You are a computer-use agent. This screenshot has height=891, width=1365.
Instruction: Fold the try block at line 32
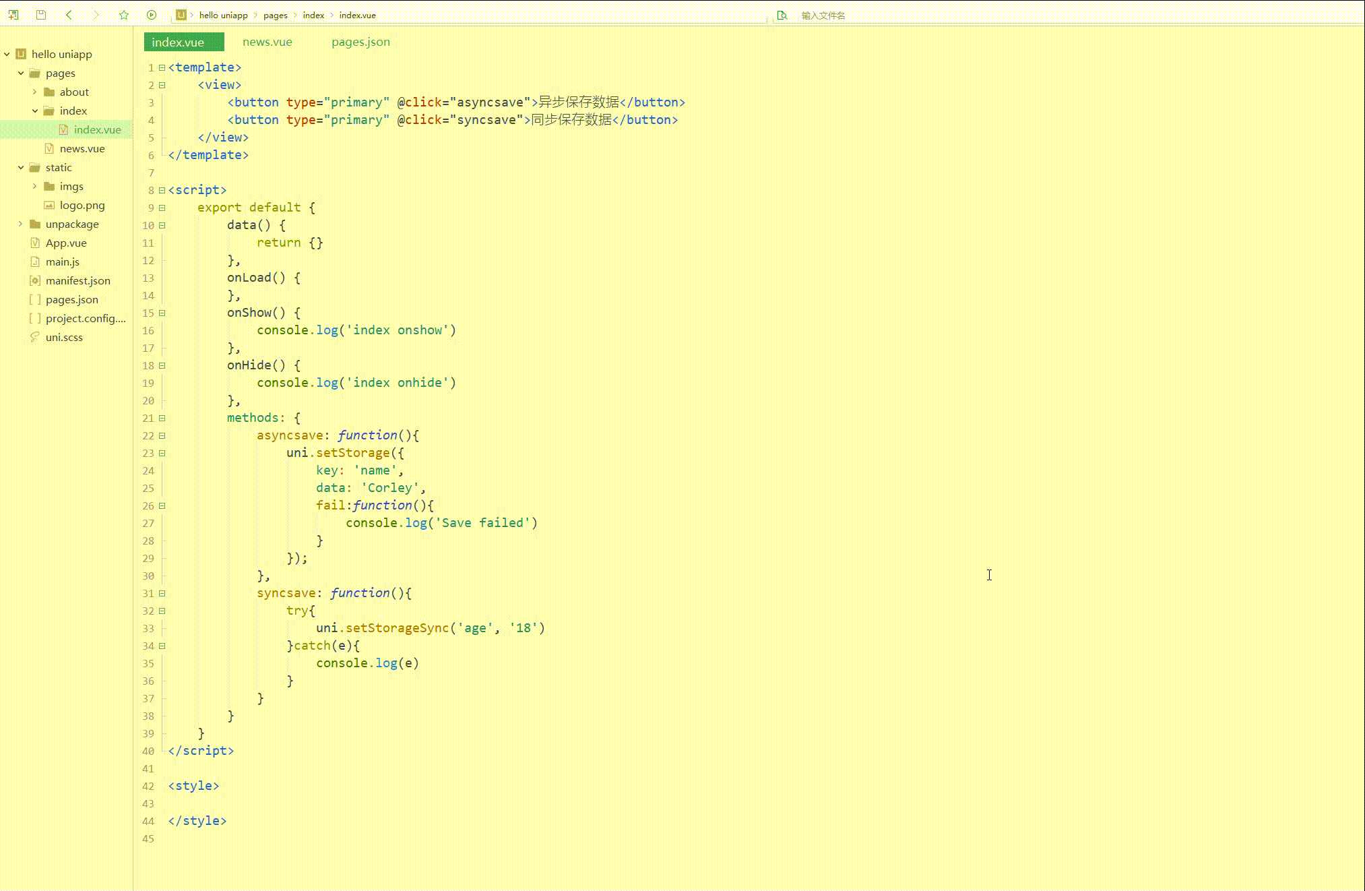coord(162,611)
